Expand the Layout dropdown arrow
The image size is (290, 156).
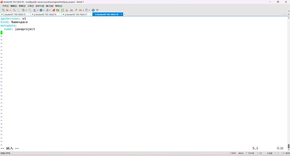(x=89, y=10)
